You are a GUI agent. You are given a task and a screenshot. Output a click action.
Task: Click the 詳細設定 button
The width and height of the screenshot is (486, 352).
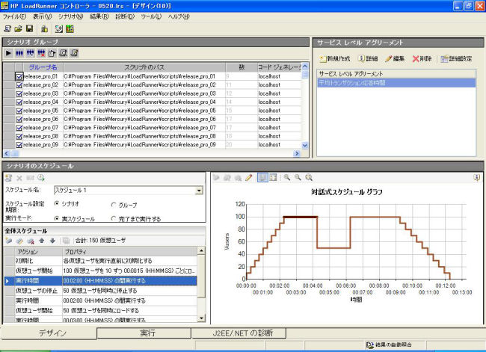[x=456, y=58]
